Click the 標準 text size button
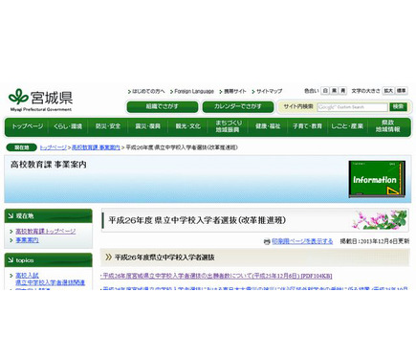Screen dimensions: 416x359 [x=402, y=91]
